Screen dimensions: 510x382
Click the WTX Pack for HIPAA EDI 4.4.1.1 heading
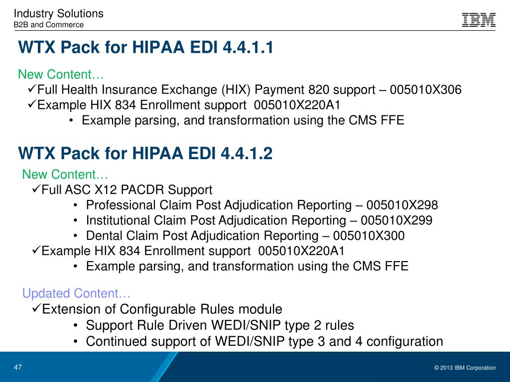(x=146, y=47)
